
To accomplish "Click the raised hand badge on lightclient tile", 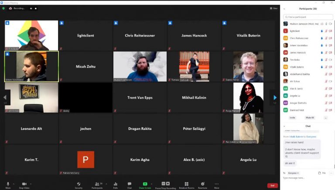I will coord(62,23).
